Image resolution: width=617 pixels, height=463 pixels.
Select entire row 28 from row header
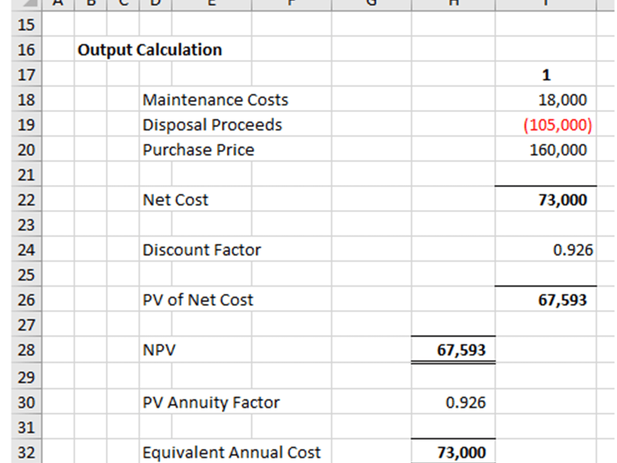tap(26, 350)
